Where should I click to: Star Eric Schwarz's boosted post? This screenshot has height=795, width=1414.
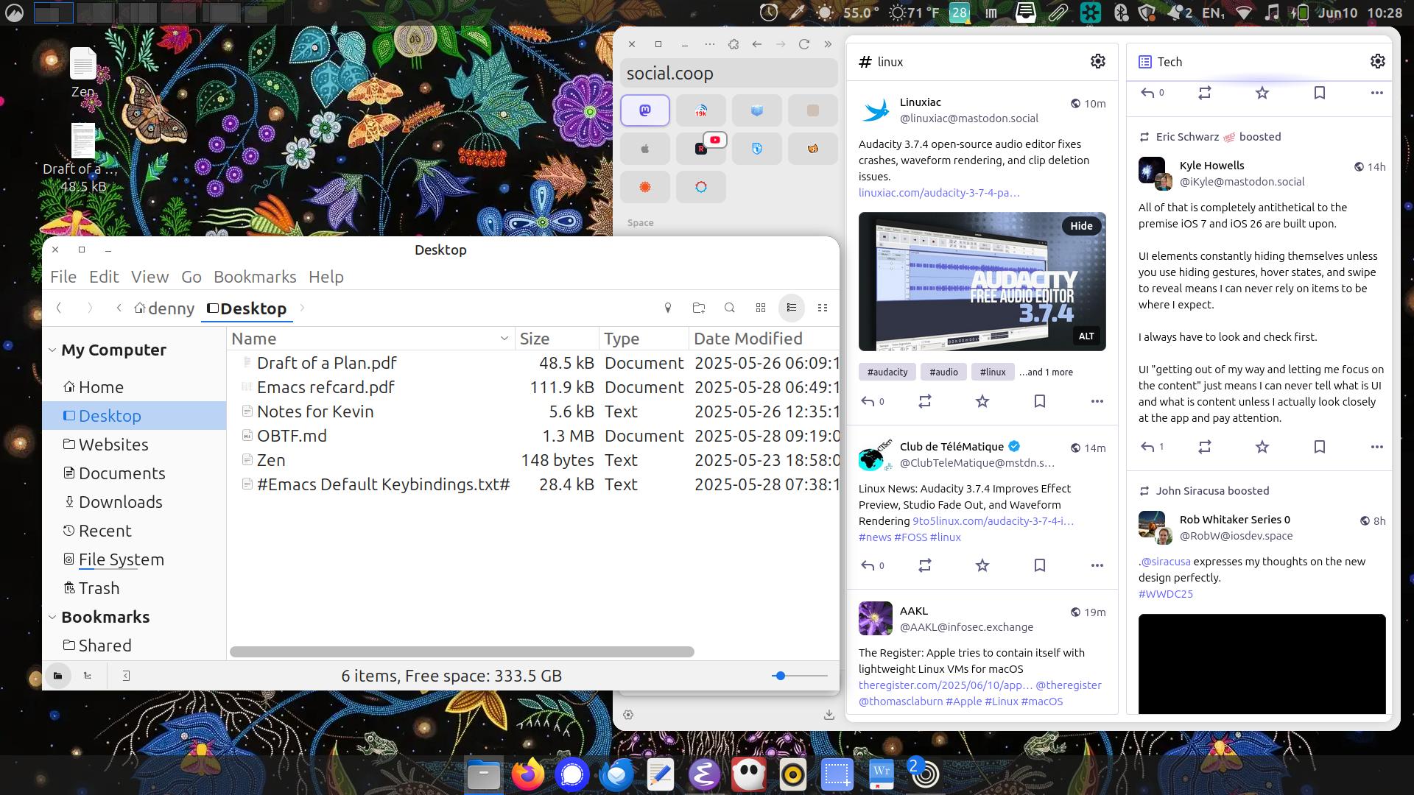click(x=1262, y=447)
